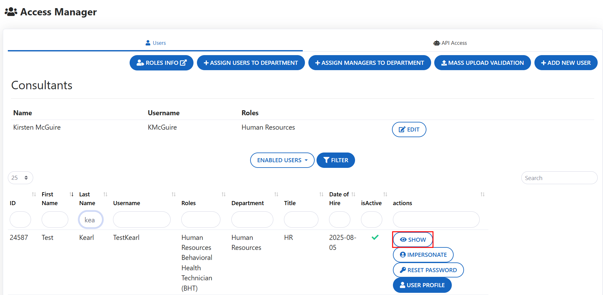Reset password for TestKearl
The height and width of the screenshot is (295, 603).
pos(428,270)
